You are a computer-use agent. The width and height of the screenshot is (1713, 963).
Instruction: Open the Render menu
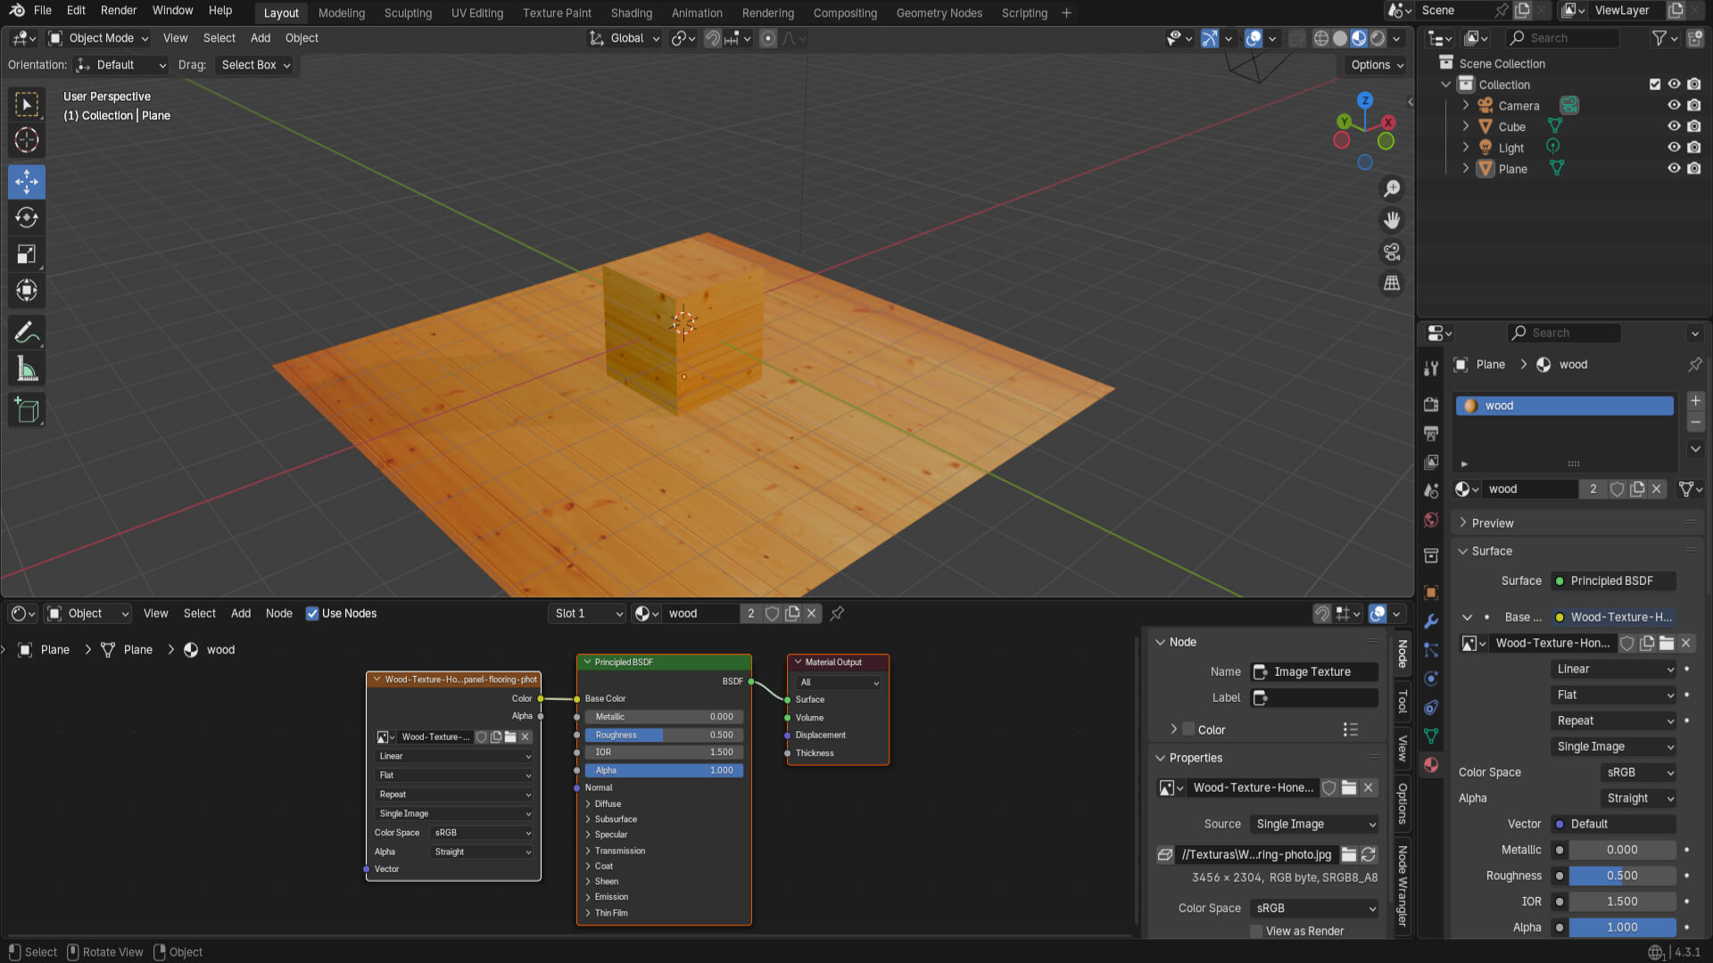pos(119,11)
